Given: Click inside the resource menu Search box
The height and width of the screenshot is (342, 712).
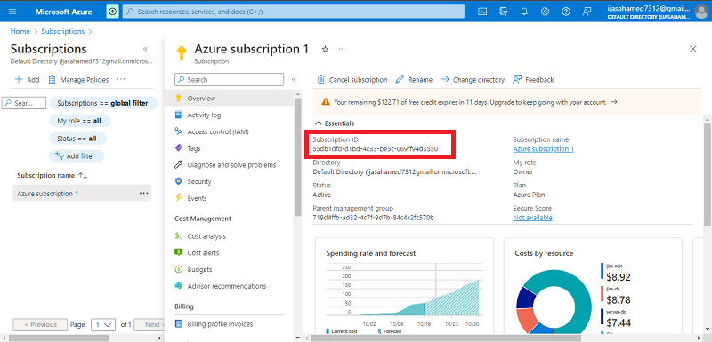Looking at the screenshot, I should pyautogui.click(x=229, y=79).
